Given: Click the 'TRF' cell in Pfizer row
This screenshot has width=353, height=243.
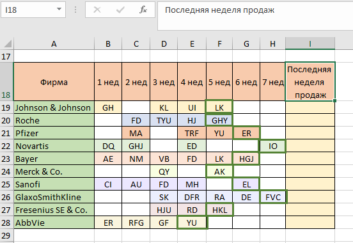Looking at the screenshot, I should click(192, 133).
